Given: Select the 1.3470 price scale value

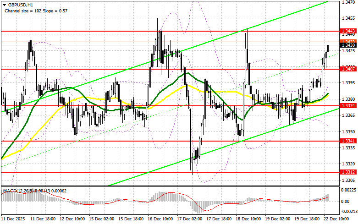Looking at the screenshot, I should (x=348, y=2).
